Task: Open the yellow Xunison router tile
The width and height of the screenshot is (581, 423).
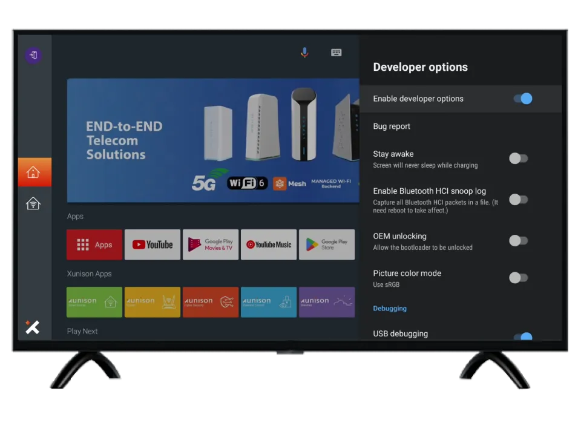Action: point(153,302)
